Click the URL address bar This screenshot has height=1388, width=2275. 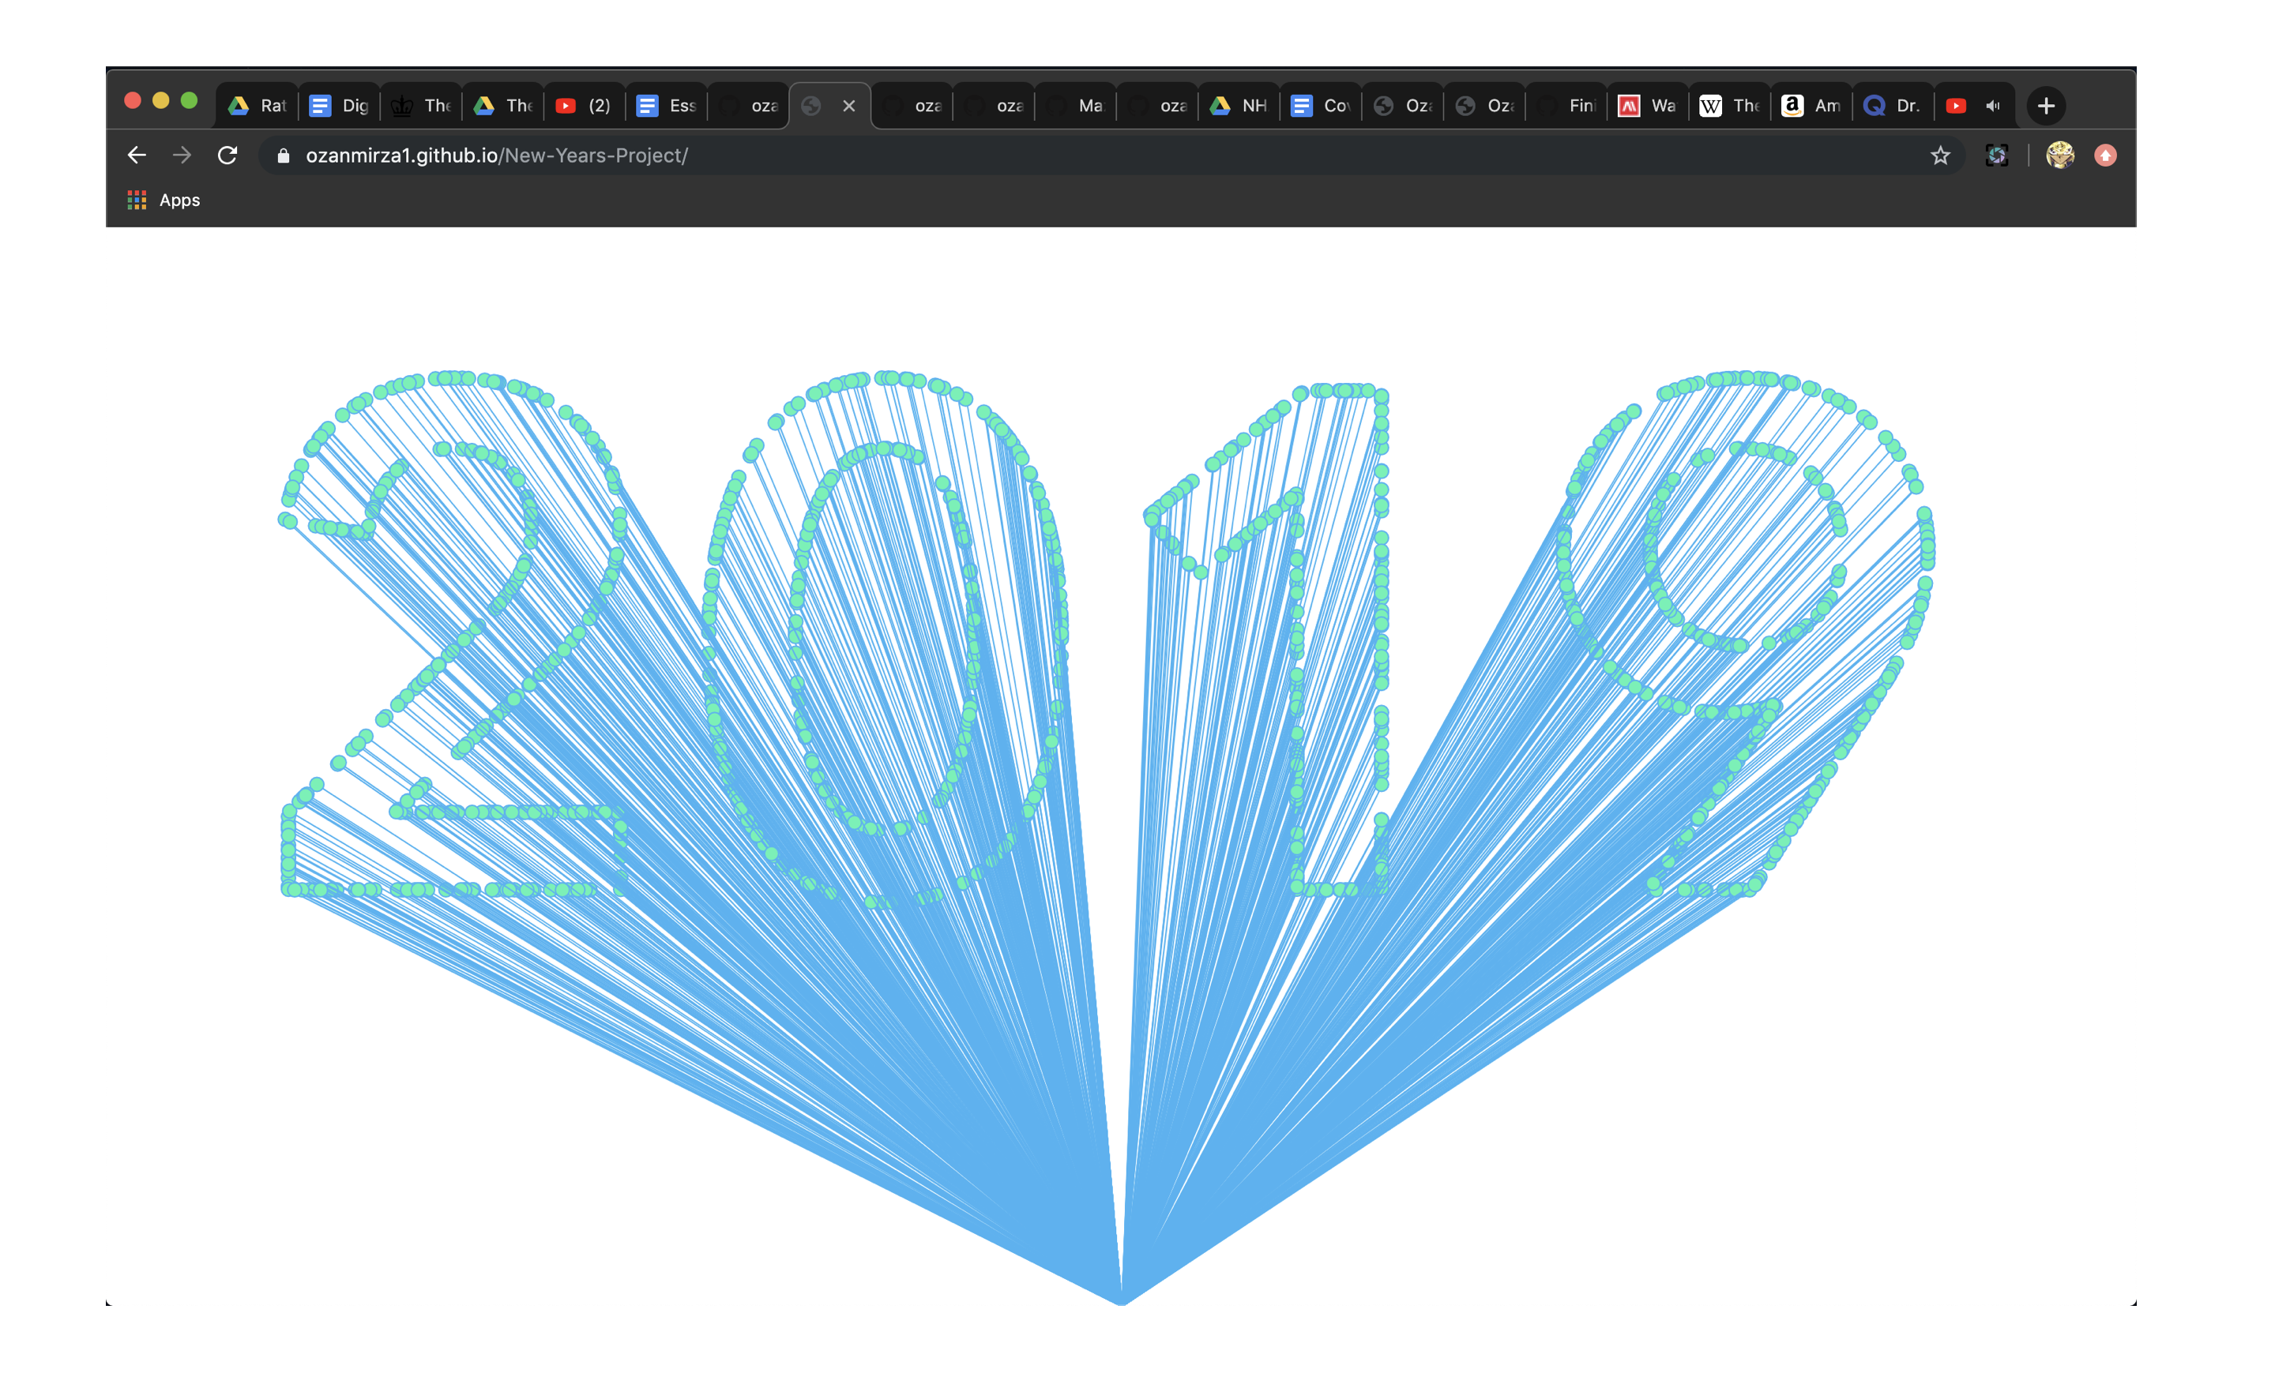[1108, 155]
